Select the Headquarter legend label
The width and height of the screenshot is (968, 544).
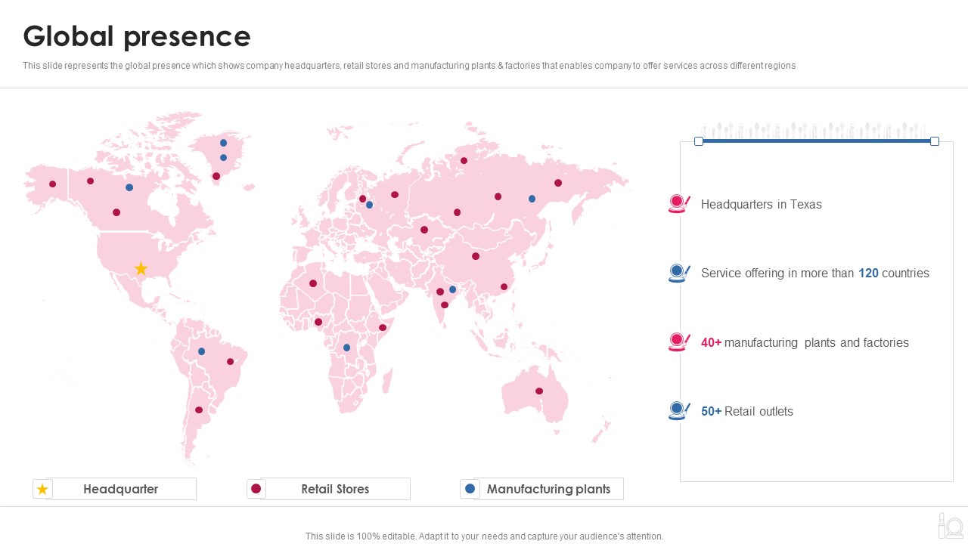pyautogui.click(x=121, y=489)
